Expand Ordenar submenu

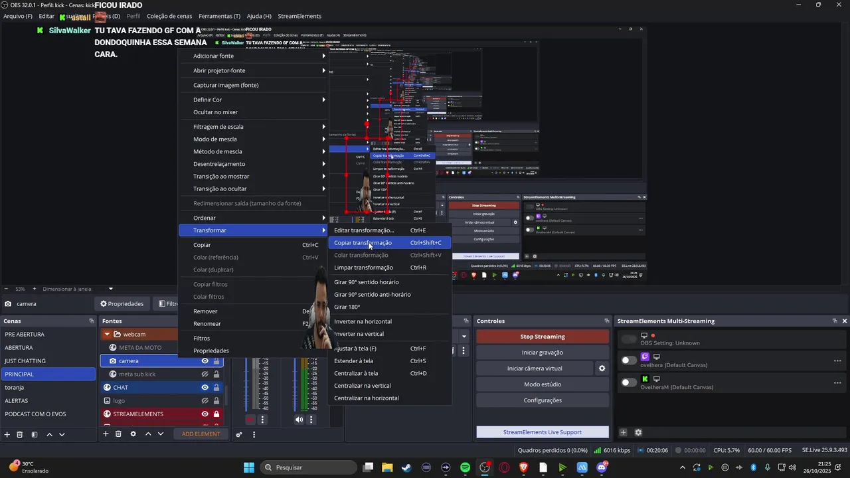coord(253,218)
